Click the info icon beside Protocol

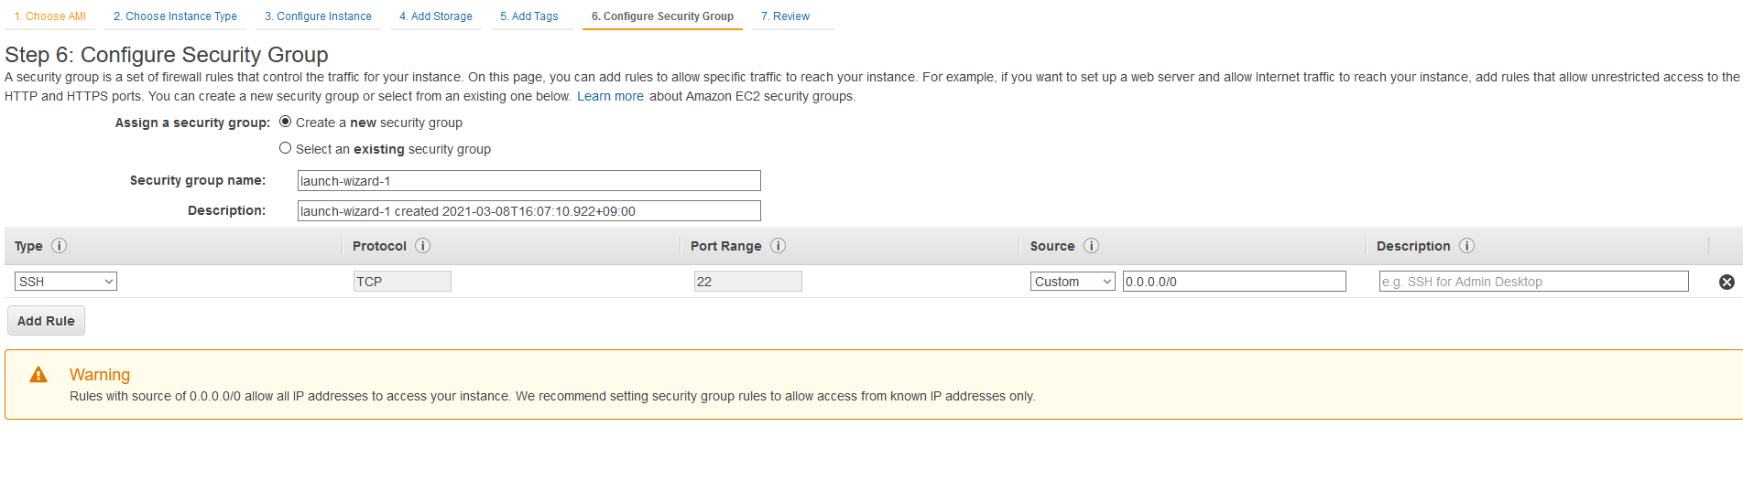click(422, 246)
